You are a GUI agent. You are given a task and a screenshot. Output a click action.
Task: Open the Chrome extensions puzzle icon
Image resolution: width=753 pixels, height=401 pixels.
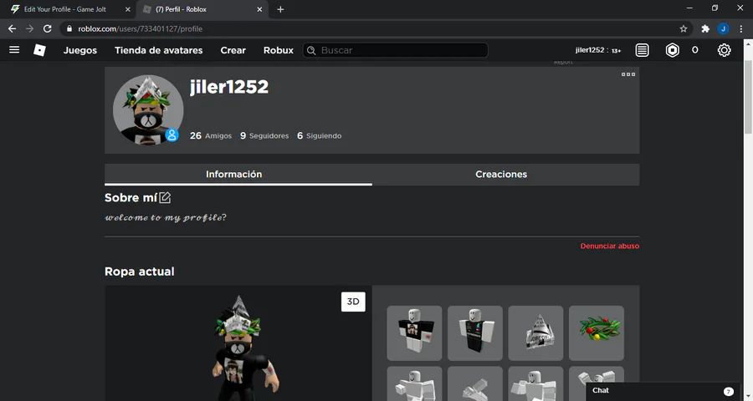[705, 28]
